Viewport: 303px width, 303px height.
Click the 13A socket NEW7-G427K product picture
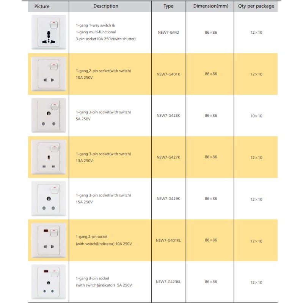[49, 157]
